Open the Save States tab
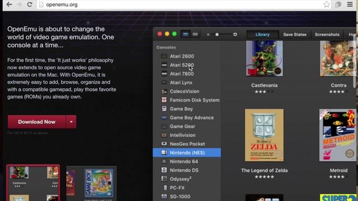The height and width of the screenshot is (201, 358). [295, 35]
